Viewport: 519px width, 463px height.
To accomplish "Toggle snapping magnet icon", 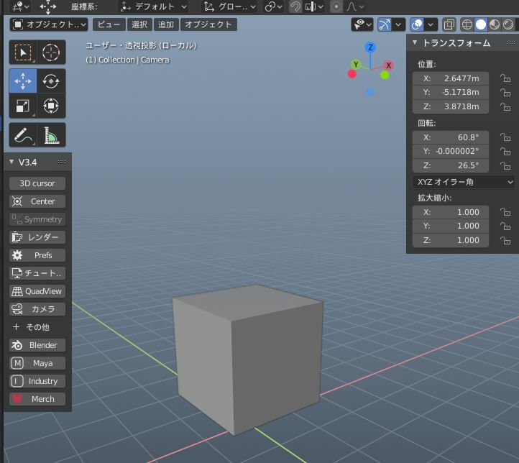I will (x=295, y=6).
